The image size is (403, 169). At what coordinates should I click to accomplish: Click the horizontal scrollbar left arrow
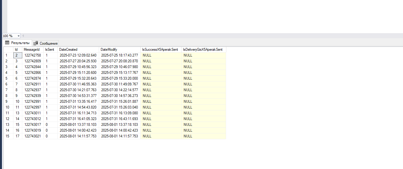23,36
